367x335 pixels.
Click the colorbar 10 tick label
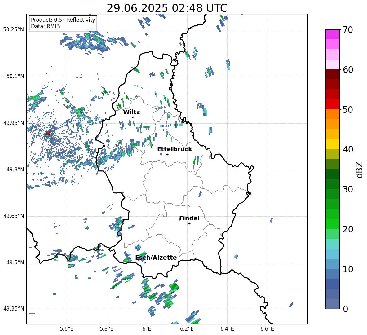tap(348, 269)
